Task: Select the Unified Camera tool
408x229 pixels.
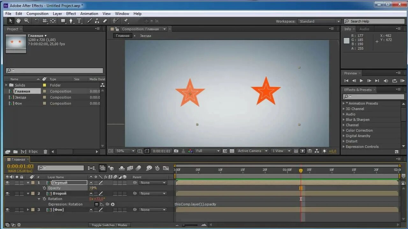Action: pyautogui.click(x=45, y=21)
